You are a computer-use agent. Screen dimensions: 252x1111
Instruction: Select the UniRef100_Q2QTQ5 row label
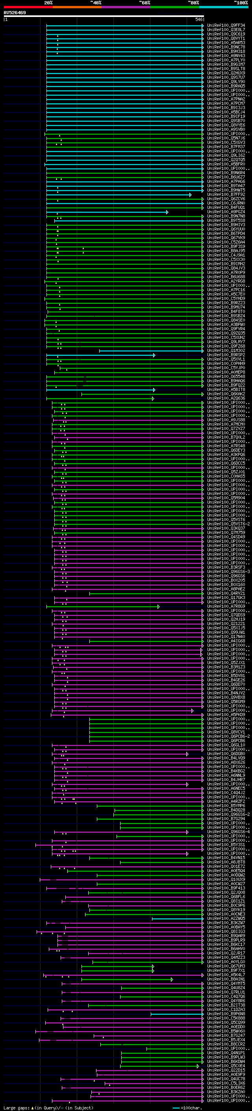tap(226, 160)
